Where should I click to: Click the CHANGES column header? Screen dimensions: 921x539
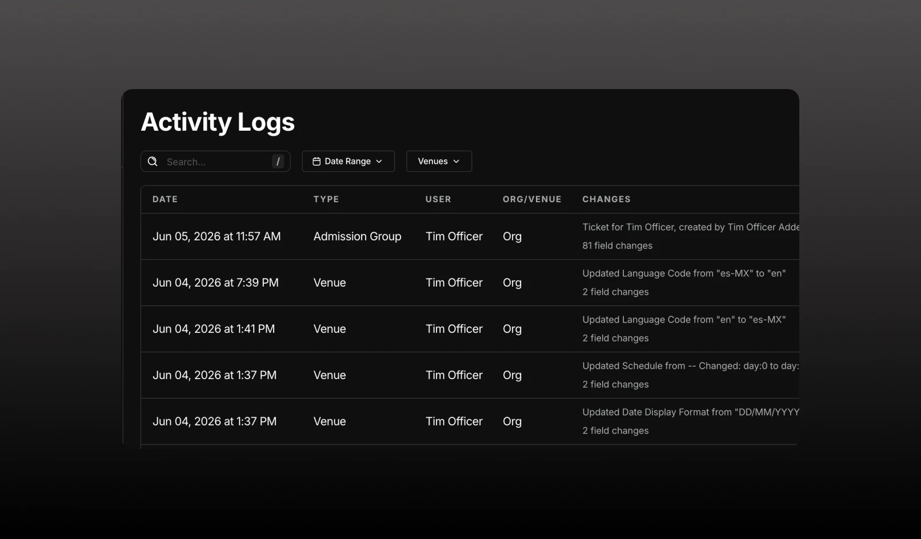[606, 199]
